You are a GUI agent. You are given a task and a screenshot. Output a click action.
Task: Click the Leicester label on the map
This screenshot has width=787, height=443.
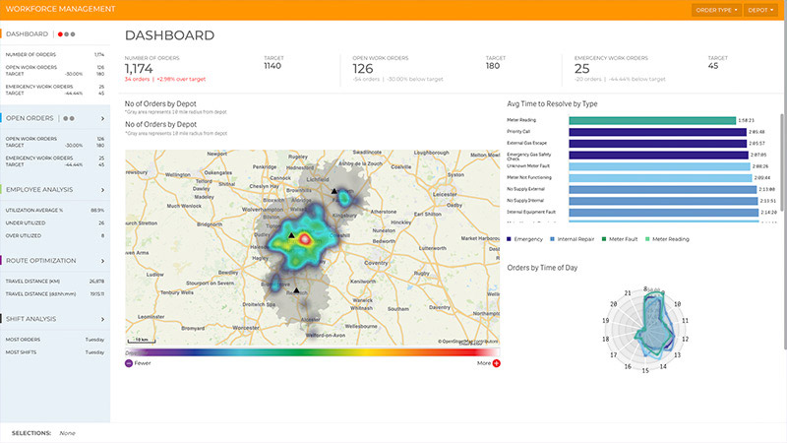click(x=445, y=194)
